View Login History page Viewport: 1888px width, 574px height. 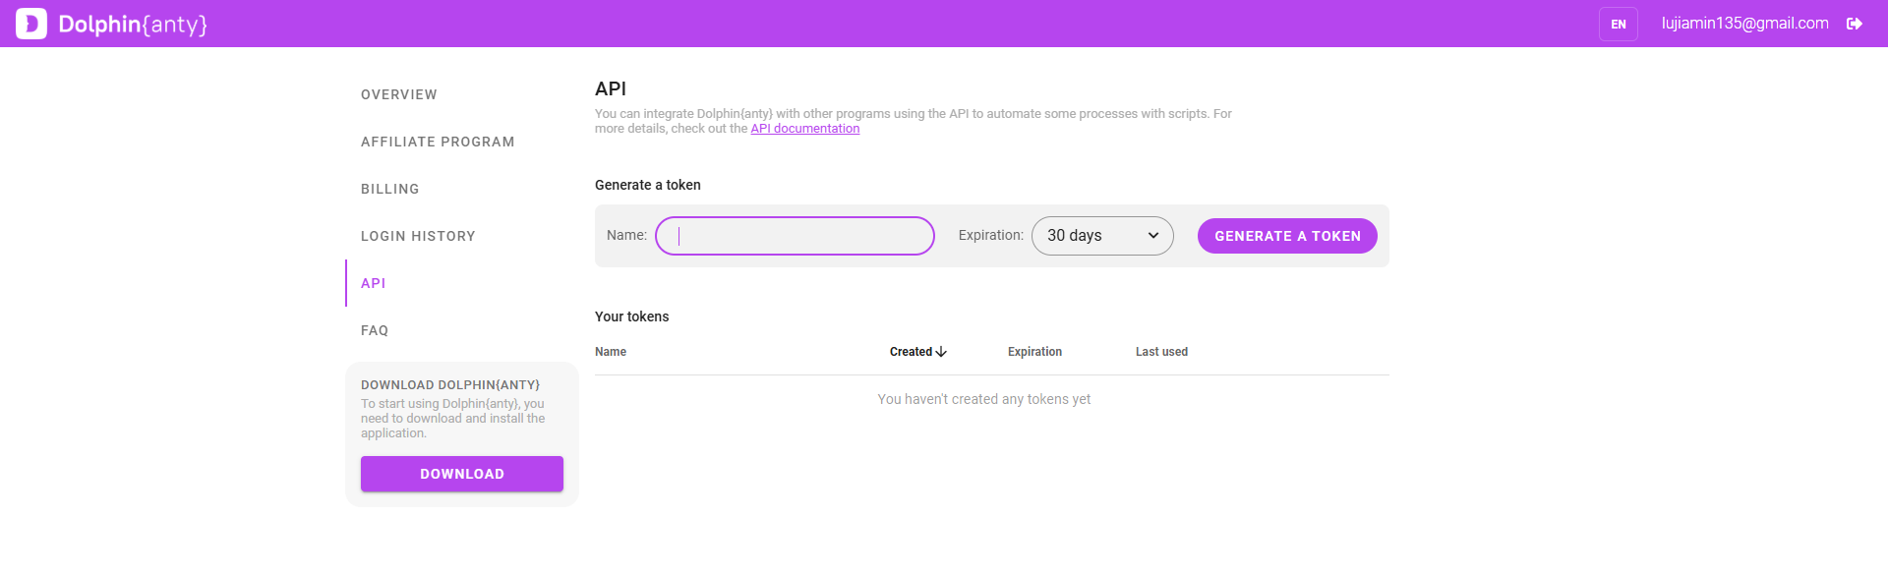[418, 236]
